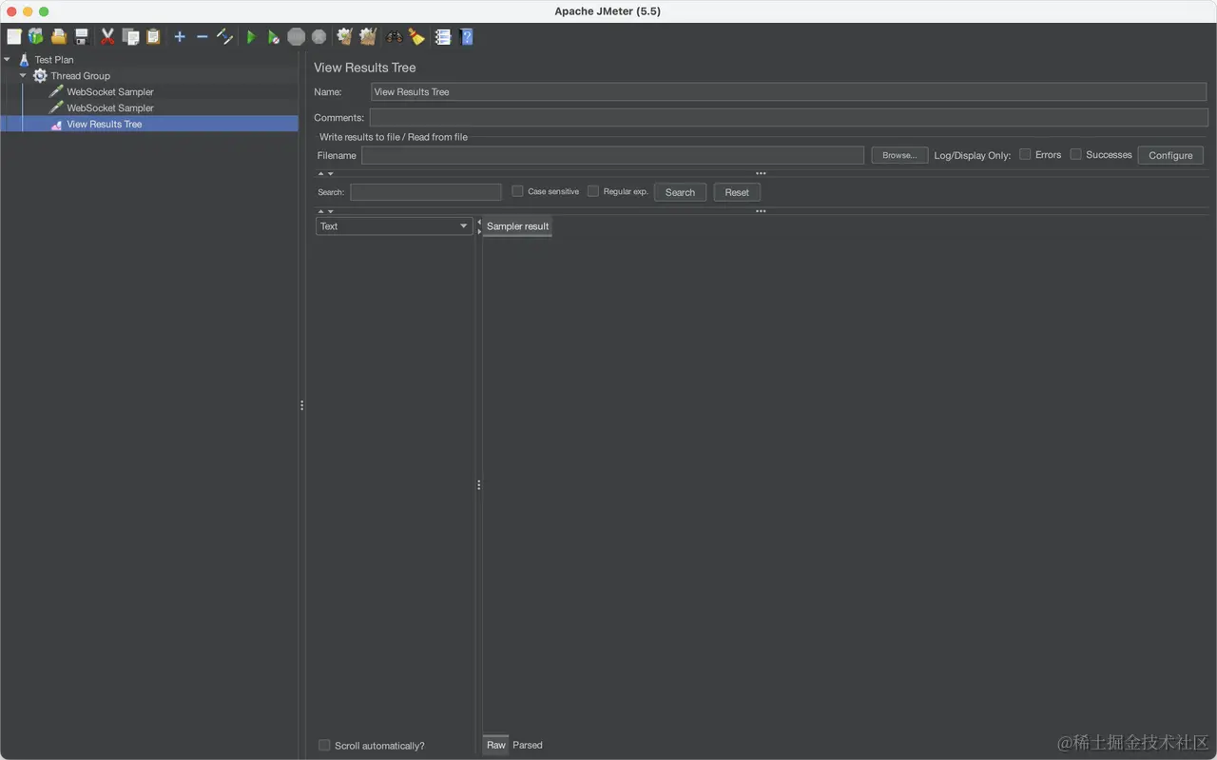Click the View Results Tree node icon
The height and width of the screenshot is (760, 1217).
[x=56, y=124]
